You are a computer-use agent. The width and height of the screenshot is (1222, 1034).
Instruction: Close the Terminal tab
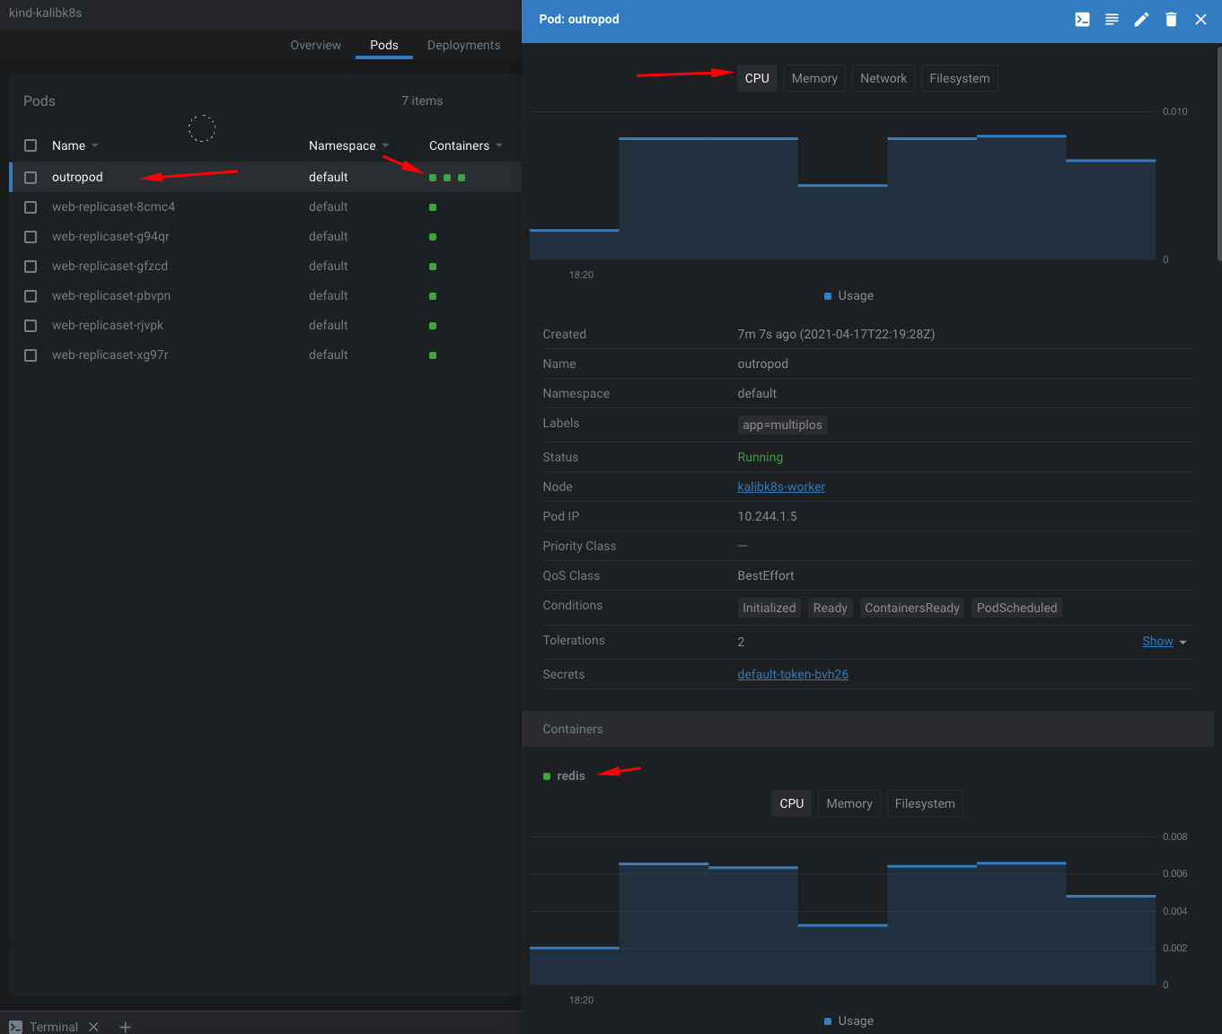(93, 1027)
